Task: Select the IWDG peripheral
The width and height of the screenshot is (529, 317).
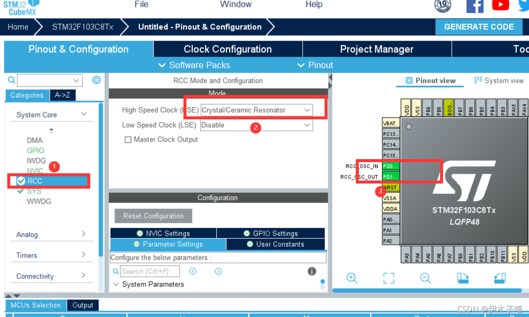Action: pyautogui.click(x=36, y=161)
